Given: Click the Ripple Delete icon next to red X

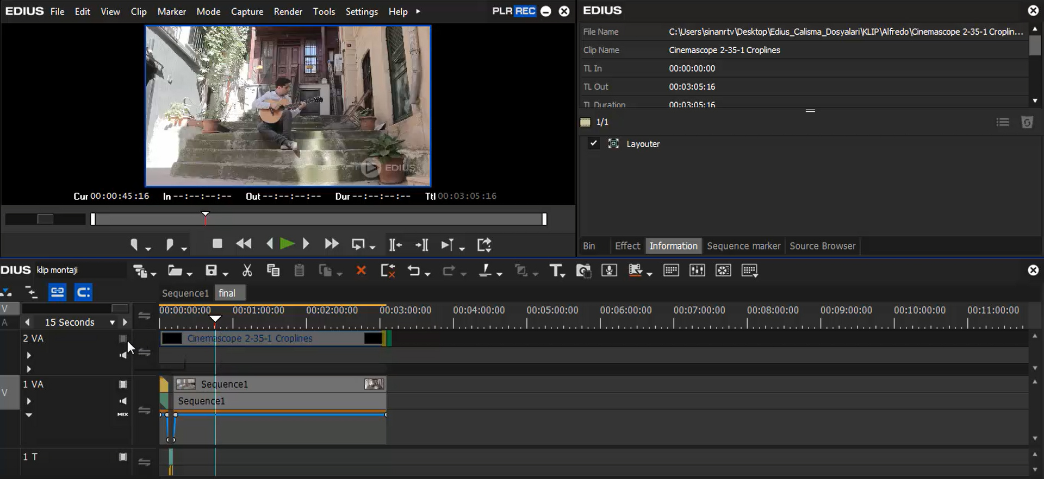Looking at the screenshot, I should (x=388, y=270).
